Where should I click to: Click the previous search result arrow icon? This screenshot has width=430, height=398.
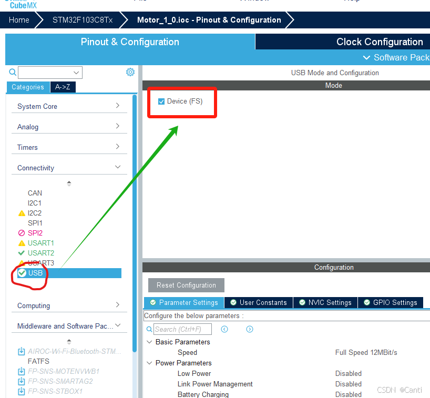coord(224,329)
